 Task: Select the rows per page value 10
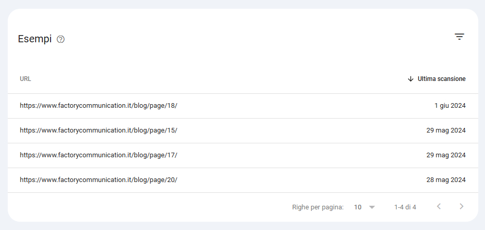click(358, 207)
